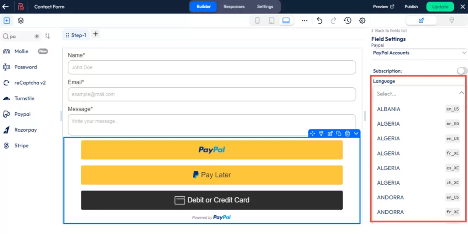Click the field search box
This screenshot has width=468, height=234.
coord(21,36)
